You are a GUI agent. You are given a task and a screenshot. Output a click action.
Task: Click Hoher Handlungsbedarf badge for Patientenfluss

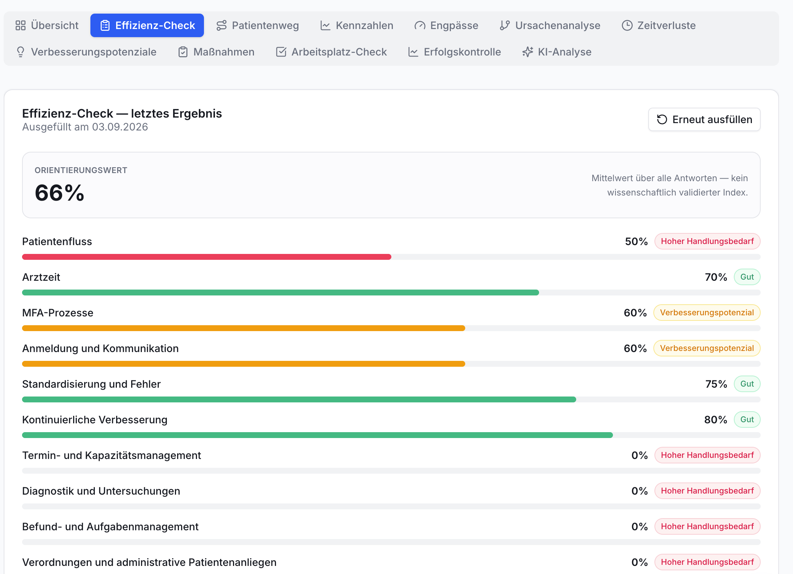tap(707, 241)
